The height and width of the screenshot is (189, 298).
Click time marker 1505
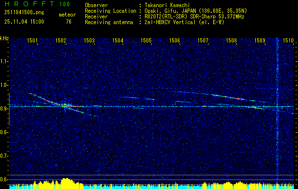tap(146, 40)
